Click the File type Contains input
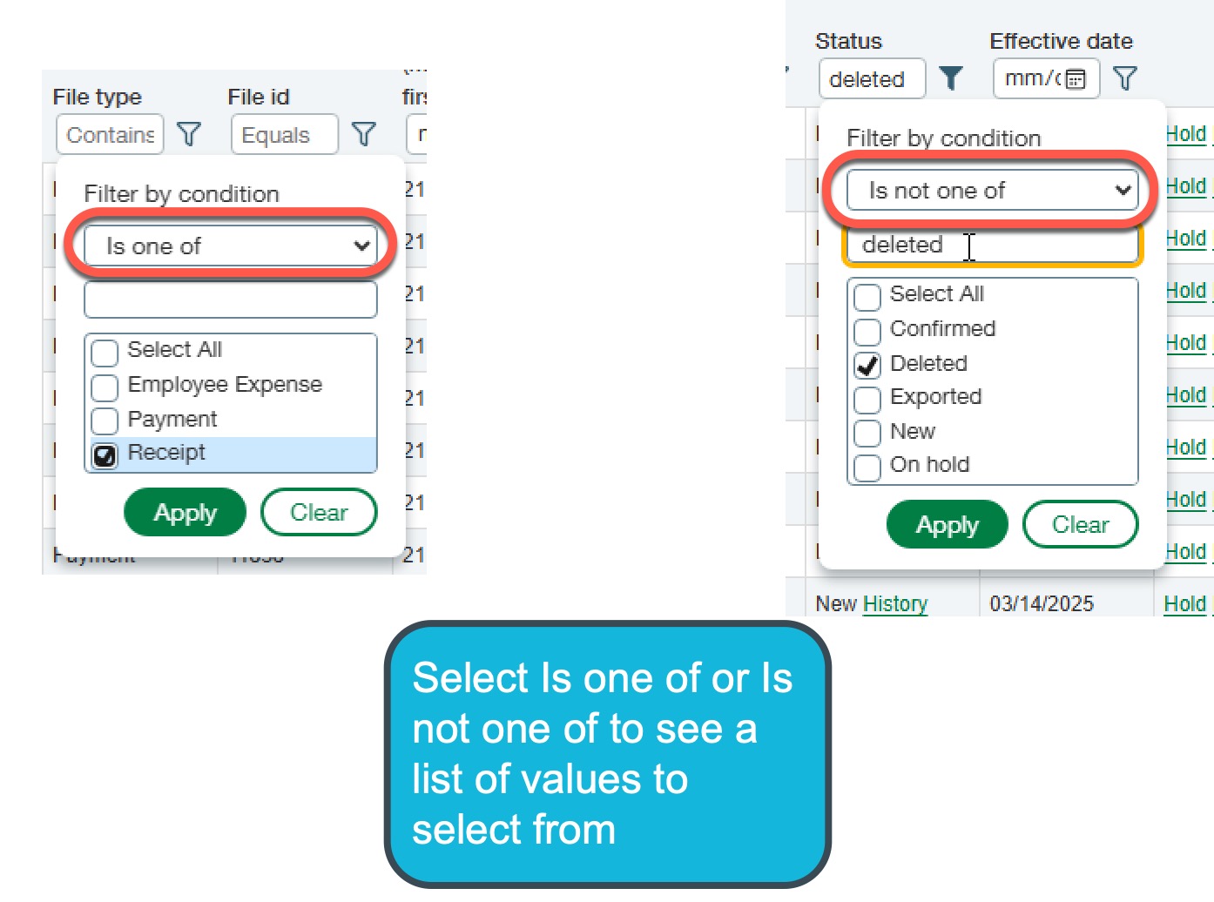1214x902 pixels. (110, 135)
